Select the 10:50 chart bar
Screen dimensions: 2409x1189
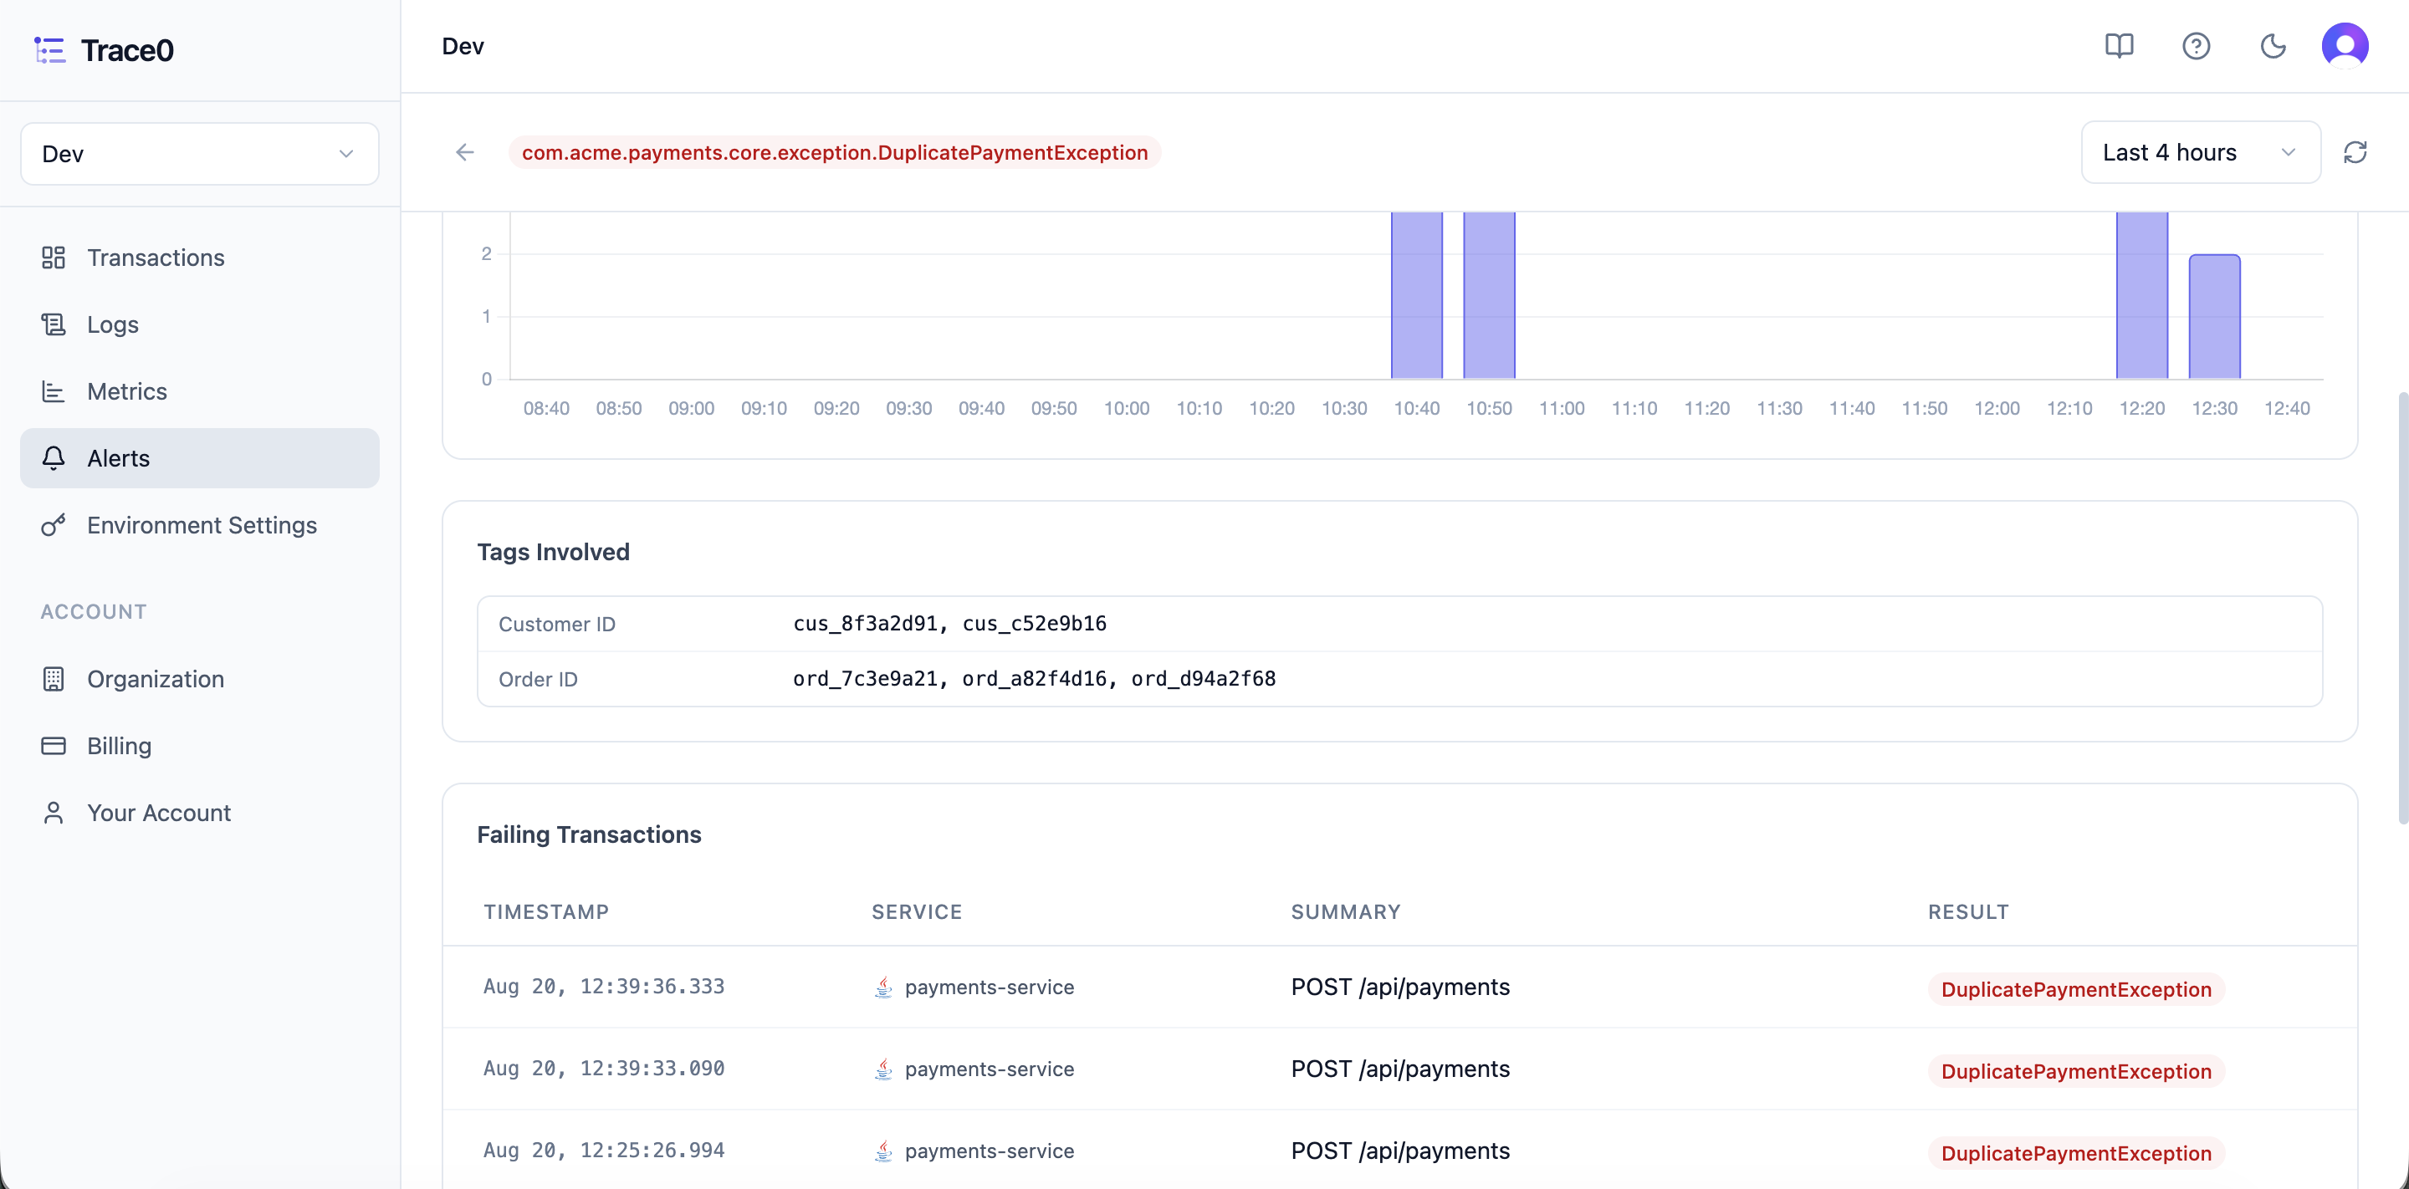click(1489, 295)
